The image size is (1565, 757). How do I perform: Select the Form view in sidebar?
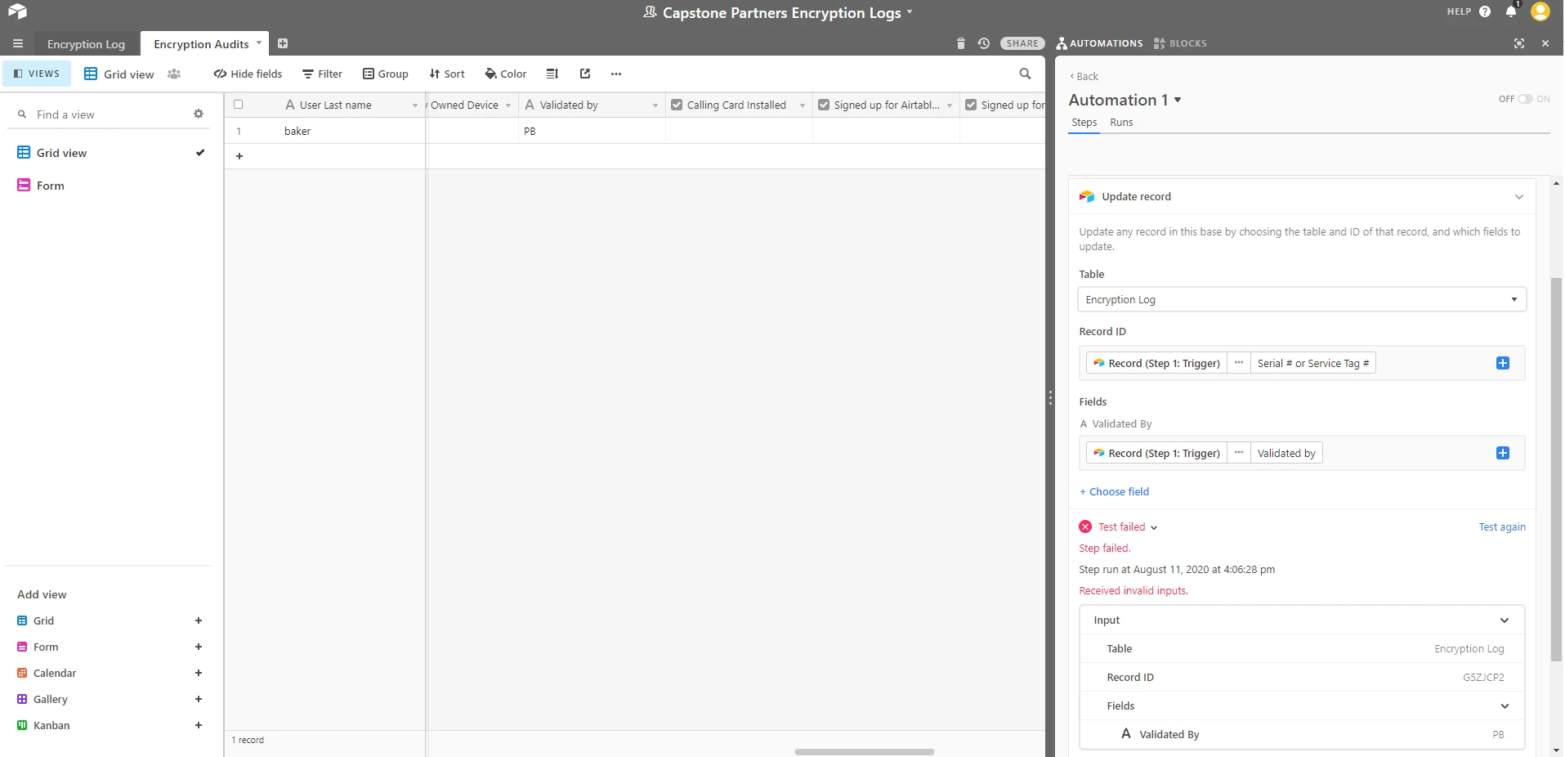[50, 186]
